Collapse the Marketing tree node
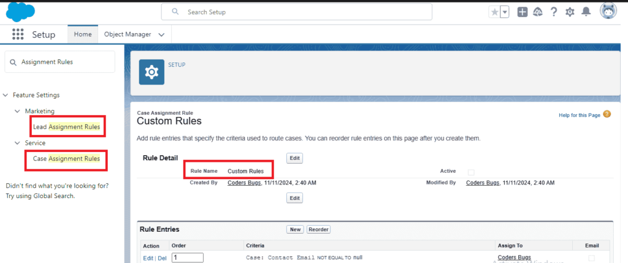The height and width of the screenshot is (263, 628). point(17,112)
